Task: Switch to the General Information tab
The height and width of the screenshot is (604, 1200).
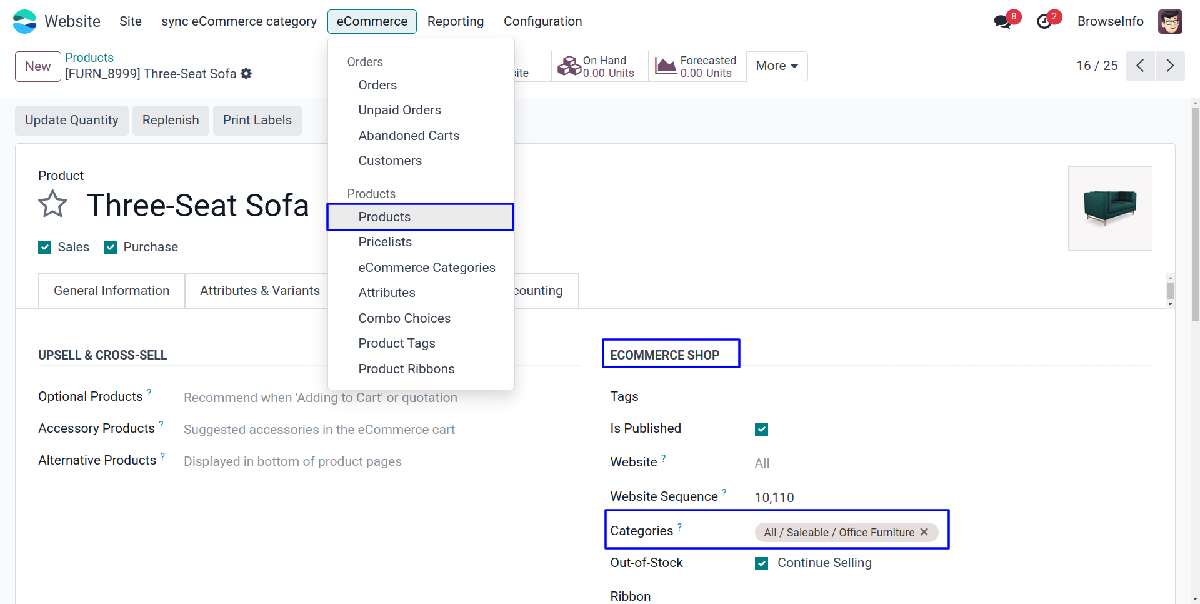Action: tap(111, 291)
